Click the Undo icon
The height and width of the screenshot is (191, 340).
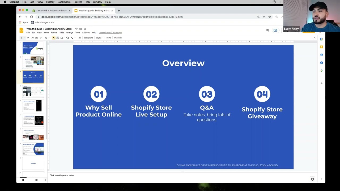point(28,38)
